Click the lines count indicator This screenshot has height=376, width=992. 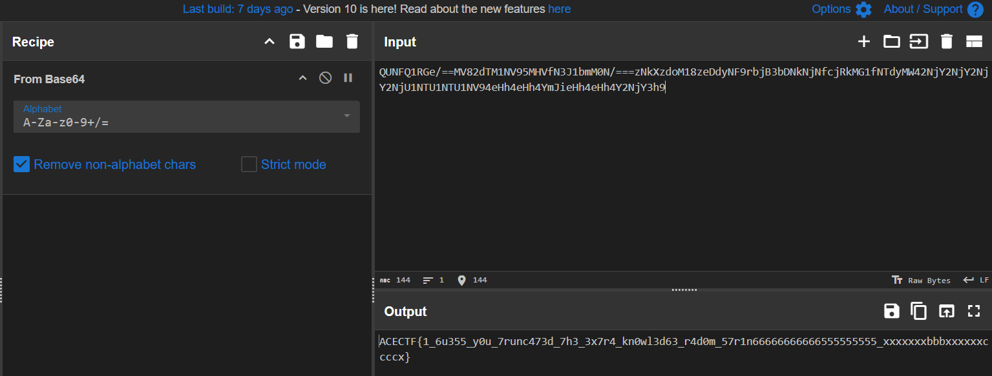point(434,280)
